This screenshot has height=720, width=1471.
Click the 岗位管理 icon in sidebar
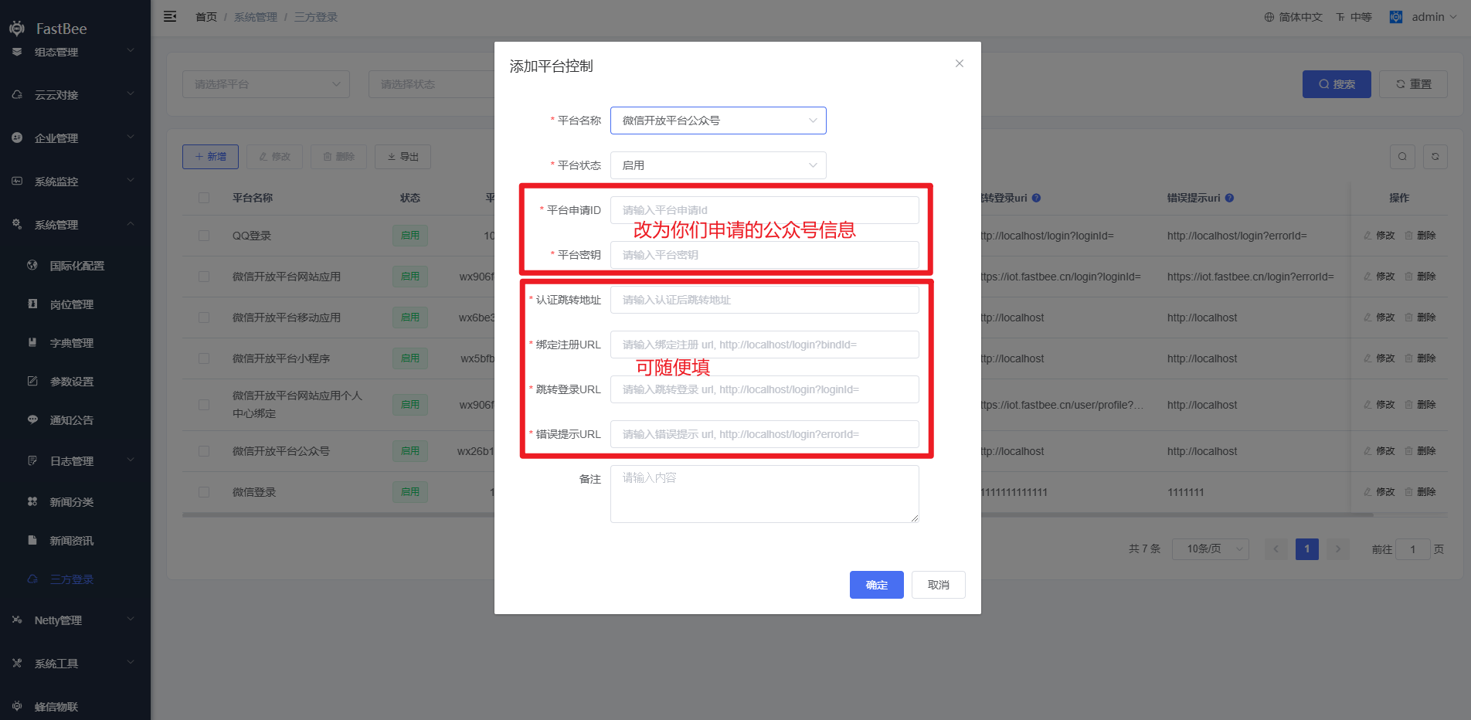coord(32,304)
